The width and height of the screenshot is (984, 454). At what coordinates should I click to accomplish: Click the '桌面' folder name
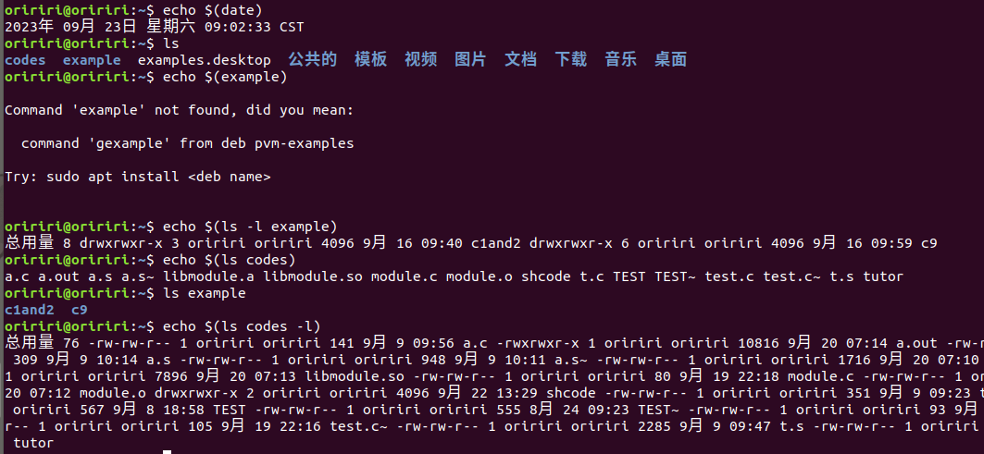coord(670,60)
